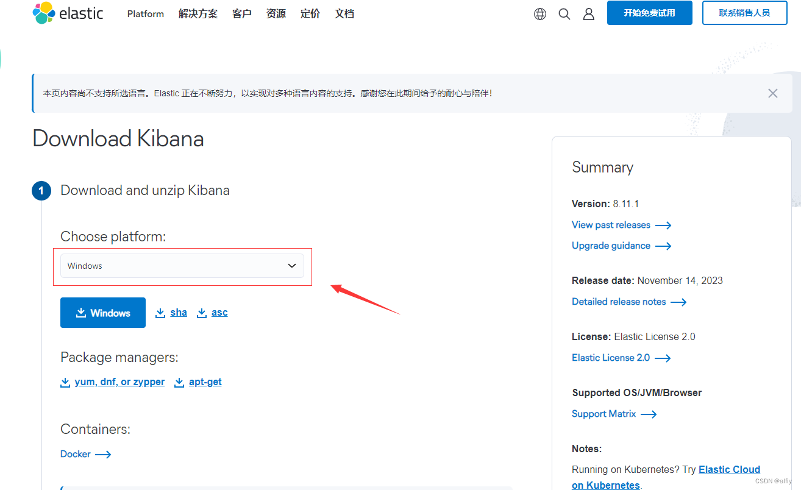This screenshot has width=801, height=490.
Task: Click the arrow beside Elastic License 2.0
Action: point(663,358)
